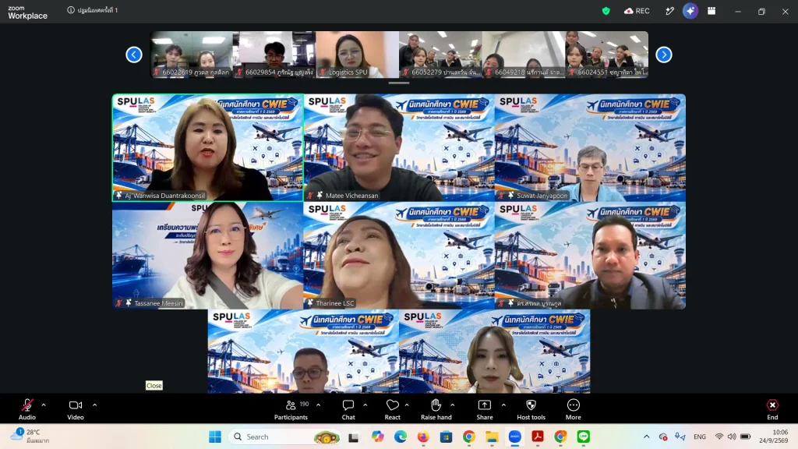Screen dimensions: 798x449
Task: Show hidden system tray icons
Action: 646,437
